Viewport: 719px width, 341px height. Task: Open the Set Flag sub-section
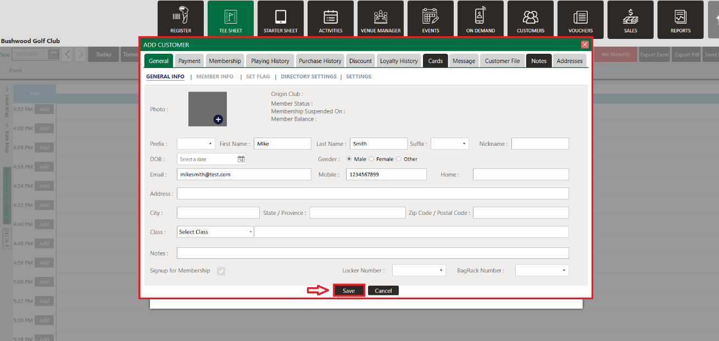coord(258,77)
